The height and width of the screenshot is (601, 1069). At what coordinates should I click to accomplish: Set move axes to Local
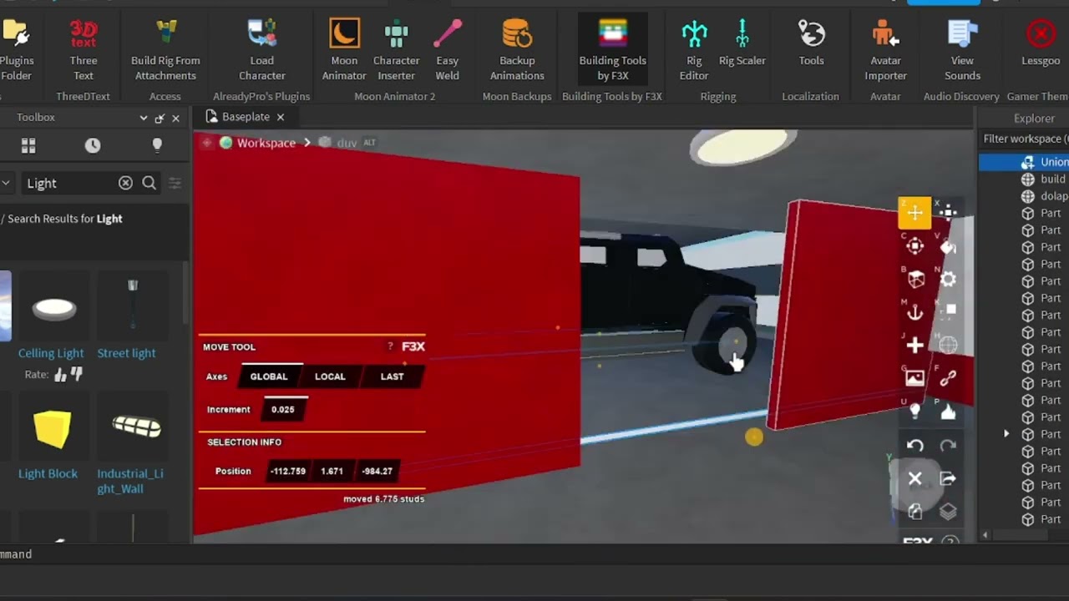click(x=330, y=376)
